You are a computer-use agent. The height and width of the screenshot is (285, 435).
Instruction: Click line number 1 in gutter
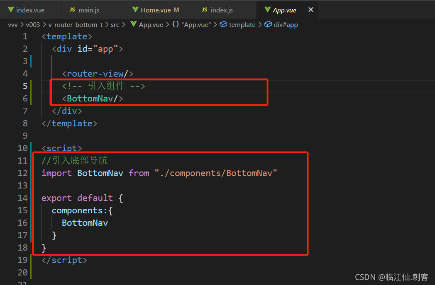pos(25,36)
